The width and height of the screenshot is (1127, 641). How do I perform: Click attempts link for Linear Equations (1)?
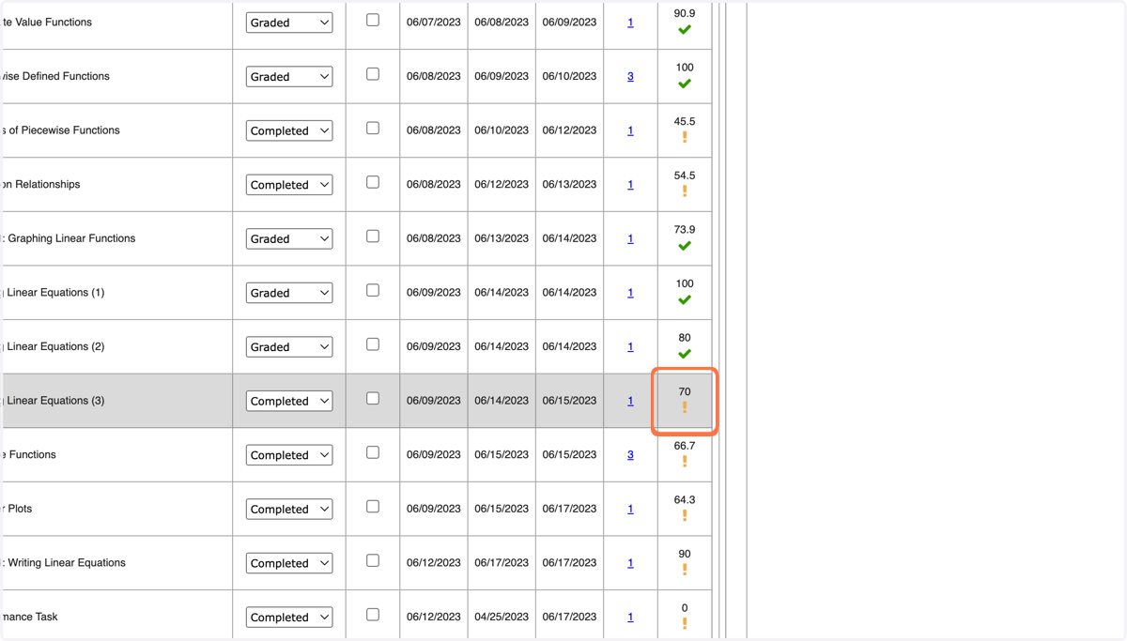pos(630,293)
